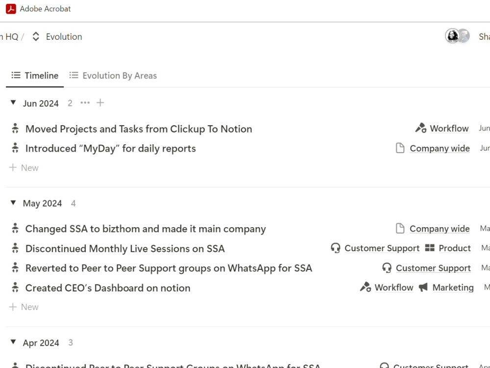Add a New entry under May 2024
Screen dimensions: 490x368
[24, 307]
